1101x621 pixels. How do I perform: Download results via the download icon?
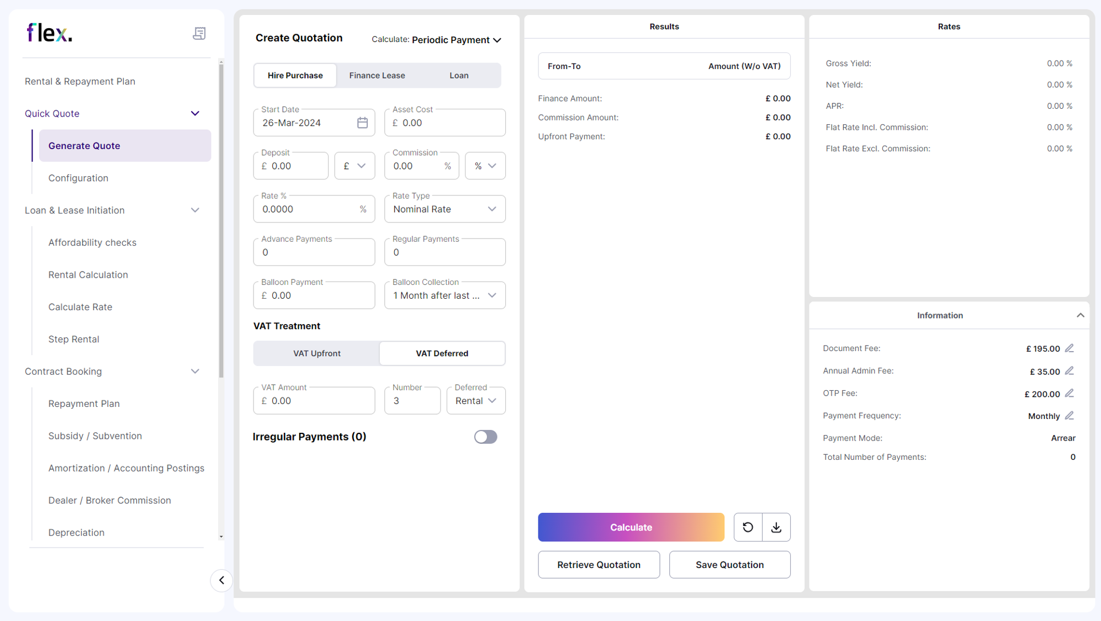[x=776, y=527]
